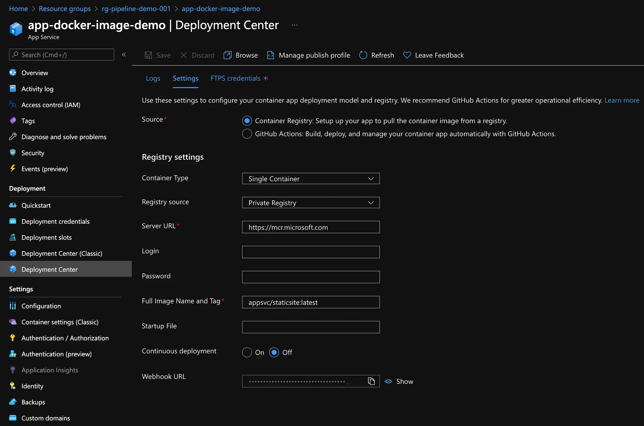Image resolution: width=644 pixels, height=426 pixels.
Task: Click the Authentication / Authorization key icon
Action: click(x=13, y=338)
